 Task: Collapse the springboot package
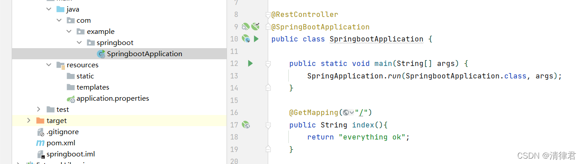click(x=79, y=43)
